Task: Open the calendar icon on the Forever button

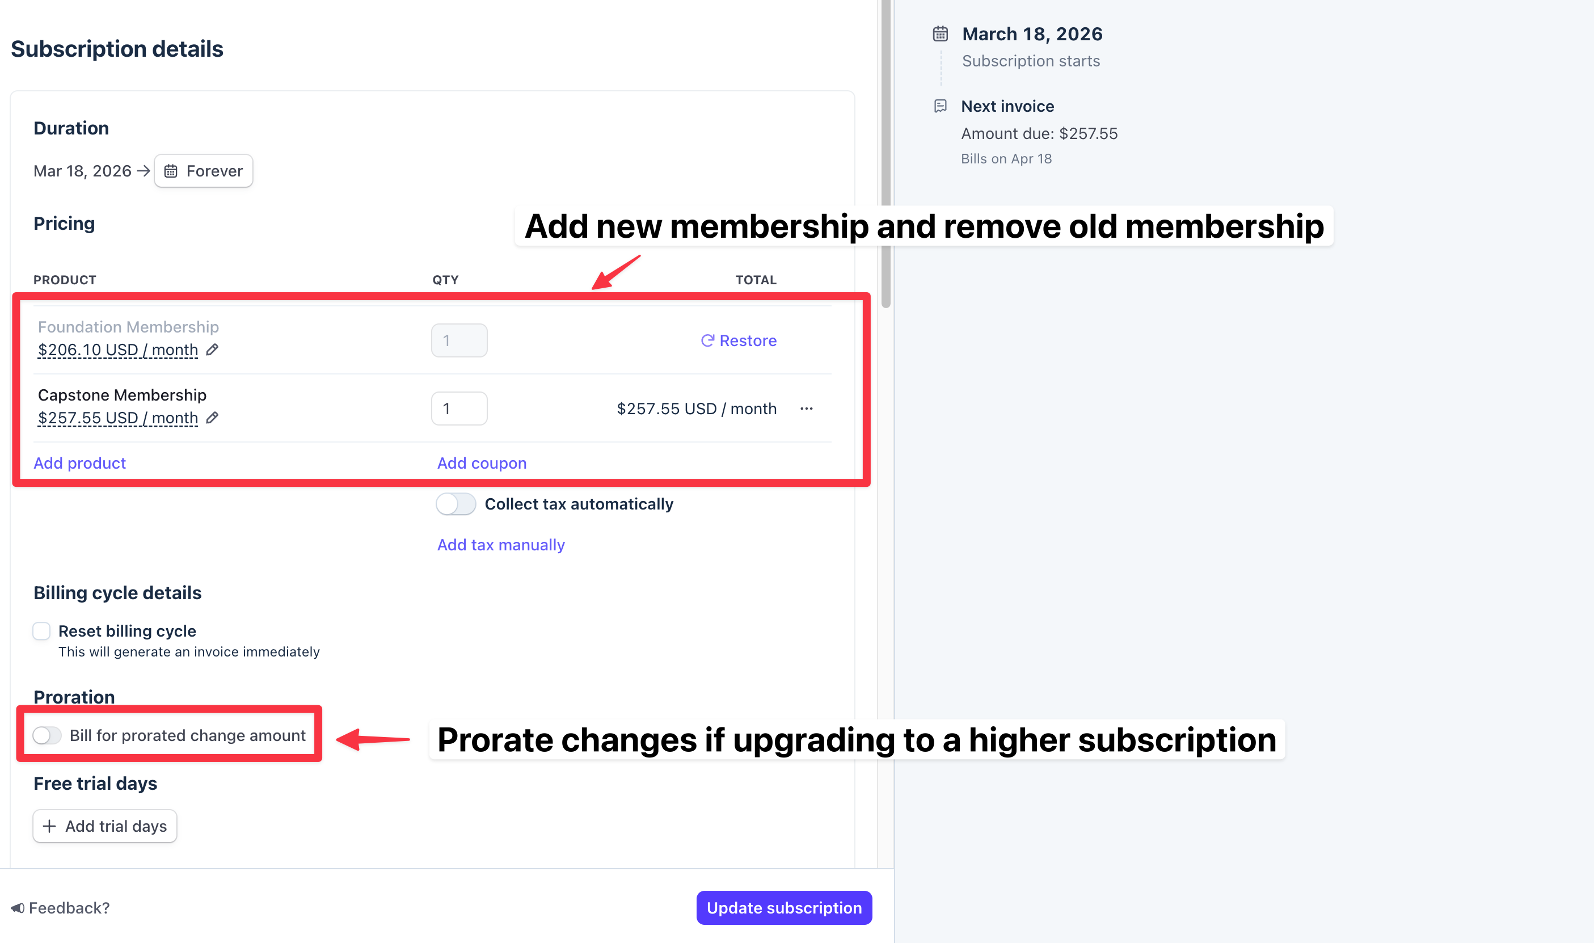Action: click(171, 170)
